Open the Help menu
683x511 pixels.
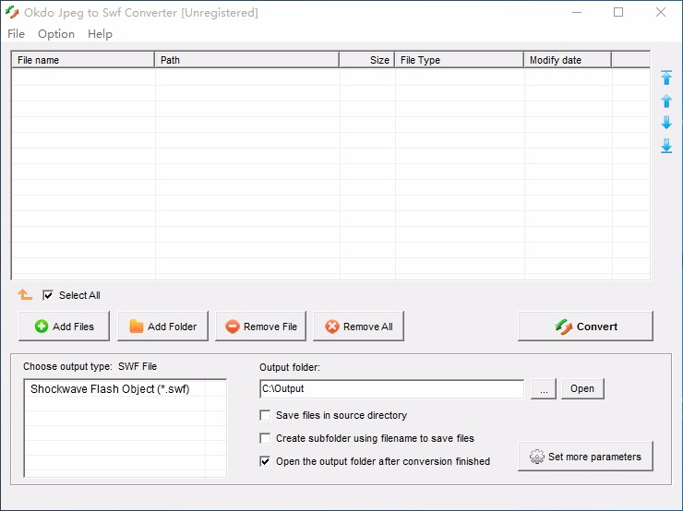[x=100, y=34]
